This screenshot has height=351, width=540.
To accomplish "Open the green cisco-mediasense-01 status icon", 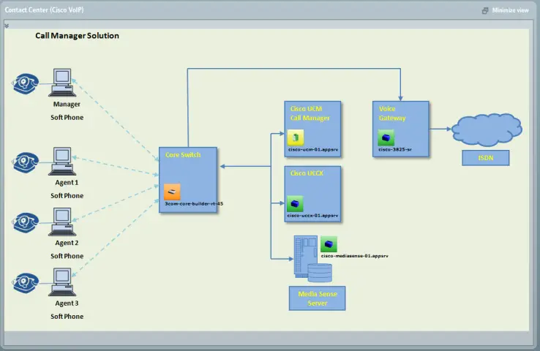I will (x=329, y=244).
